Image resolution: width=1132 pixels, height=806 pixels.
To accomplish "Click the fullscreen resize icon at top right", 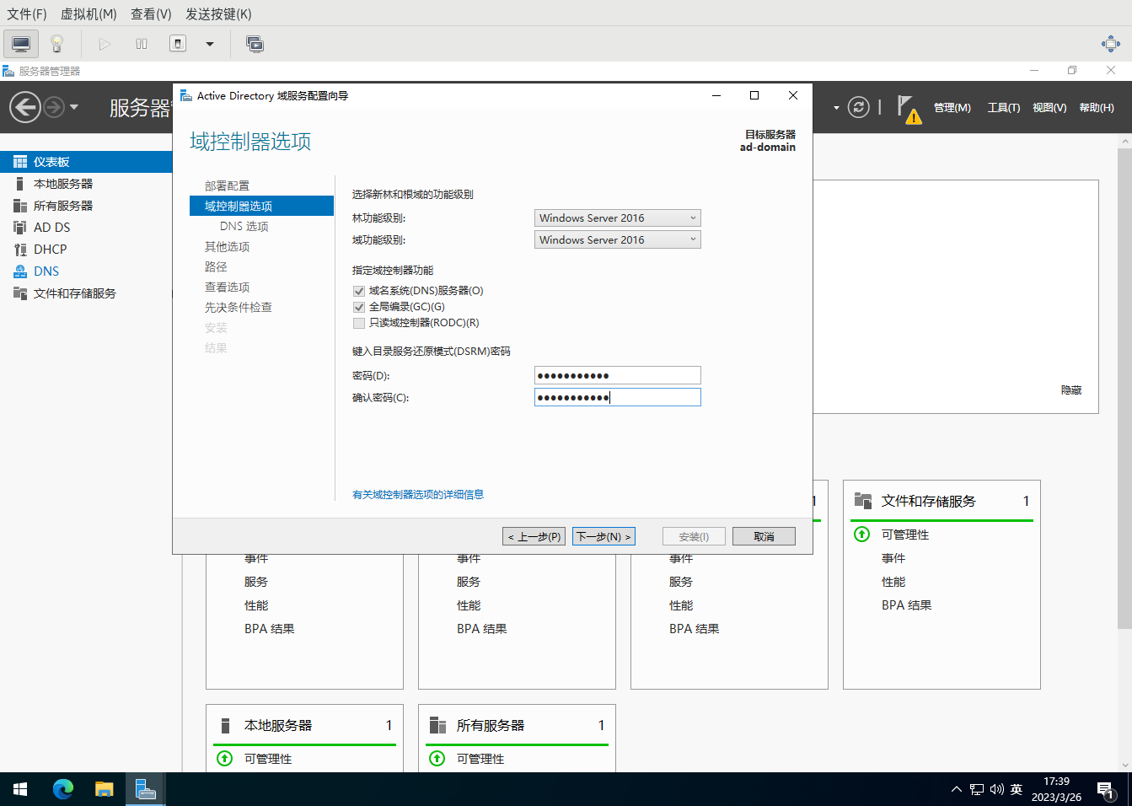I will pyautogui.click(x=1111, y=44).
